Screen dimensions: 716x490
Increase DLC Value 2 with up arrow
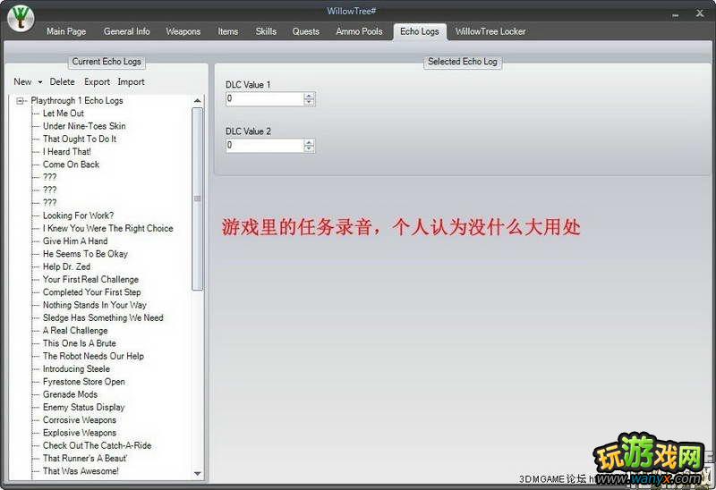click(x=309, y=142)
